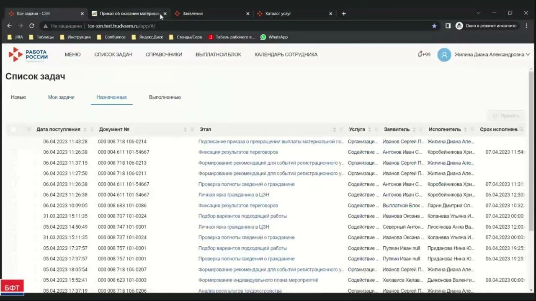Click the user avatar icon
This screenshot has height=301, width=536.
[x=444, y=55]
